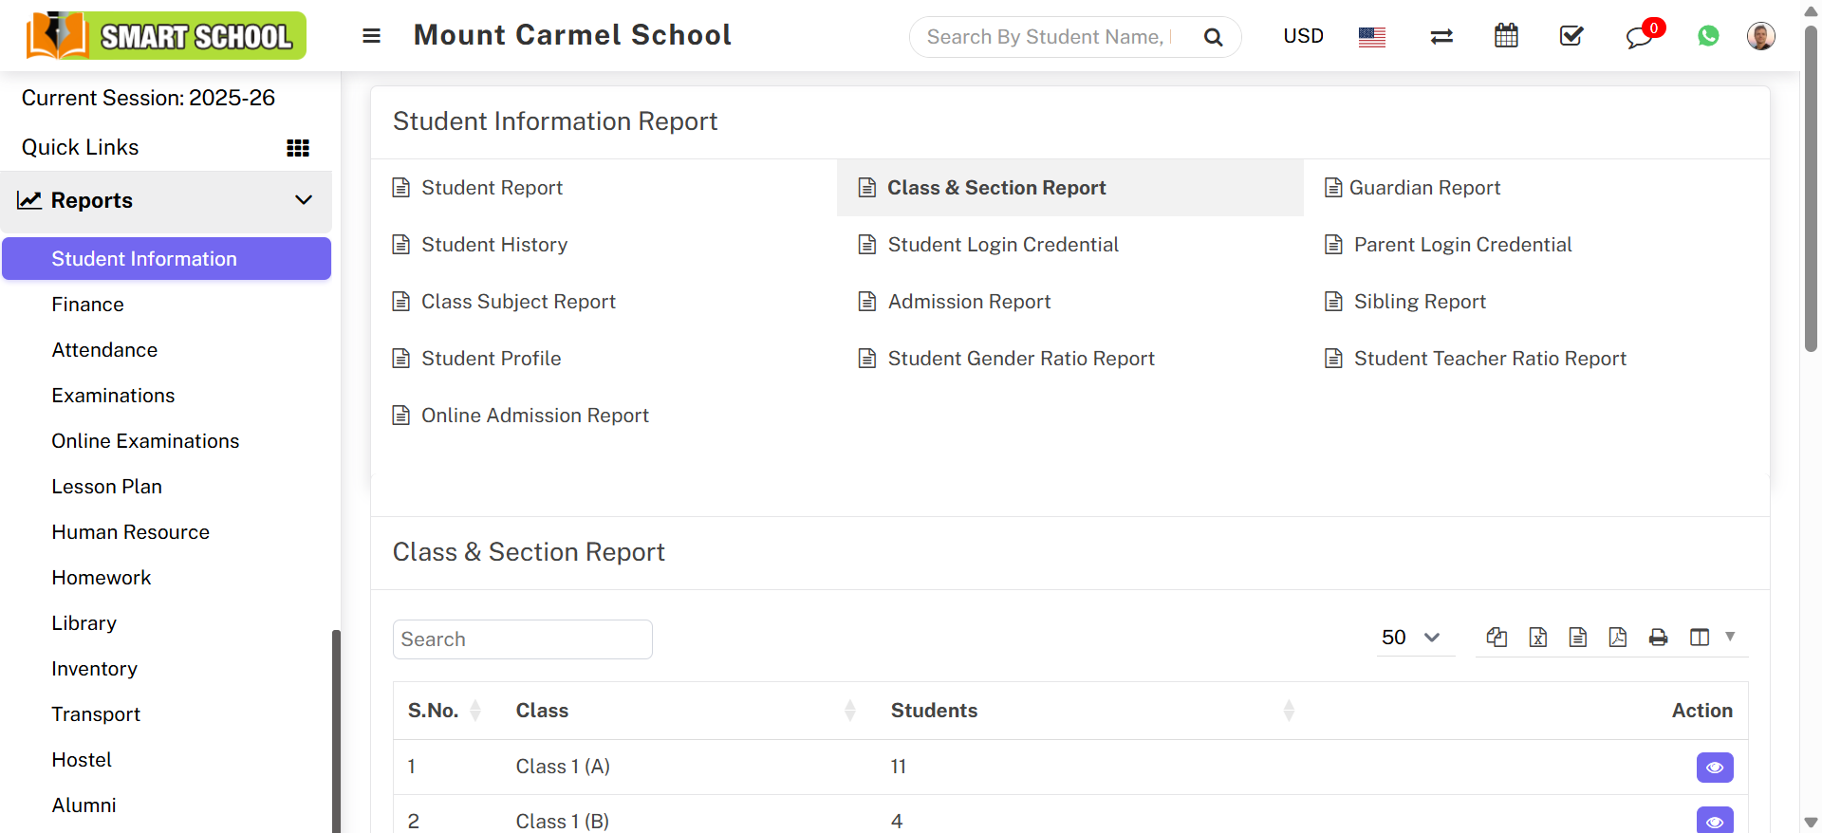The width and height of the screenshot is (1822, 833).
Task: Export the table as PDF
Action: 1618,638
